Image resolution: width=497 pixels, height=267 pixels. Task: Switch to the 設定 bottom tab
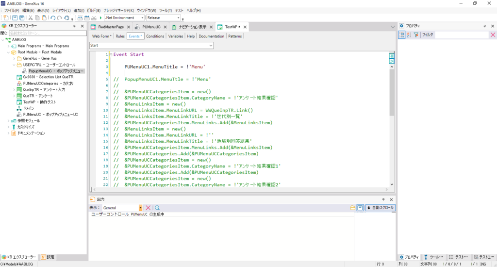click(x=48, y=257)
